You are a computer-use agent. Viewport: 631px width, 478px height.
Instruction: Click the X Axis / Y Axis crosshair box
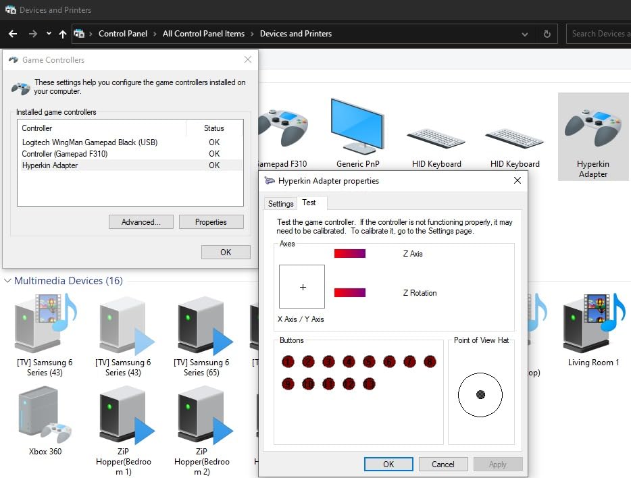point(302,287)
